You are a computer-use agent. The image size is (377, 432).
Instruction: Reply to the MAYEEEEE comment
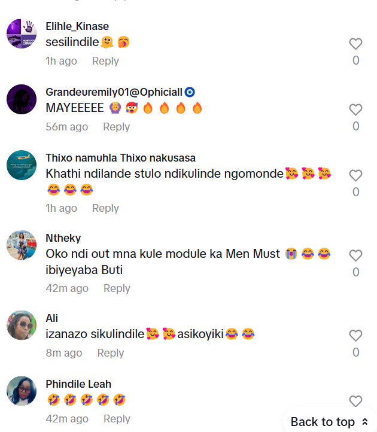(x=116, y=127)
